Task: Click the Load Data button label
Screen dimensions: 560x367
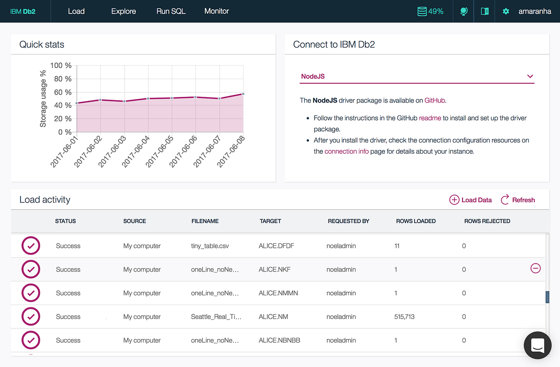Action: [x=476, y=200]
